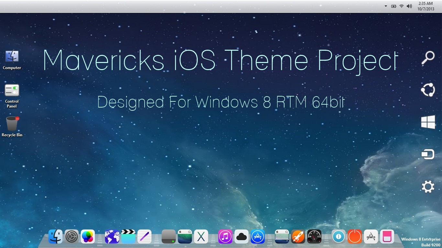Open the blue App Store dock icon
Viewport: 442px width, 248px height.
(x=258, y=237)
